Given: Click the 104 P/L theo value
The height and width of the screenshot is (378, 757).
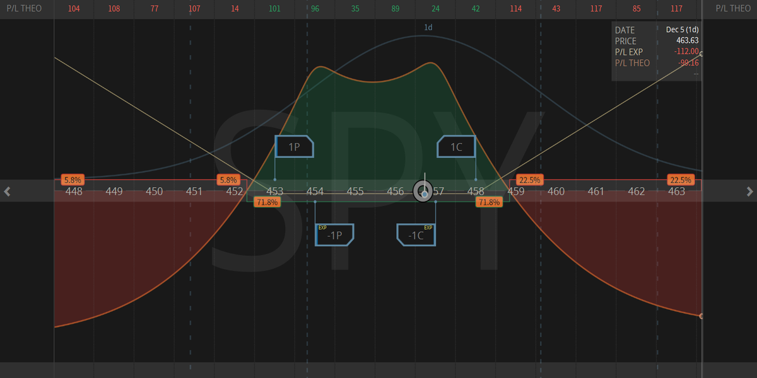Looking at the screenshot, I should click(74, 9).
